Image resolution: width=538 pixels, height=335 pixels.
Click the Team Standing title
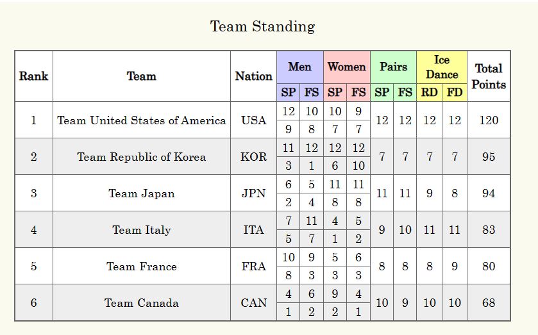[262, 26]
